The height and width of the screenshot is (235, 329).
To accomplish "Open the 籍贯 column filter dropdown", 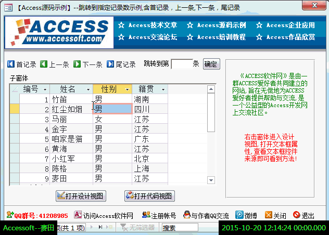I will pos(163,89).
